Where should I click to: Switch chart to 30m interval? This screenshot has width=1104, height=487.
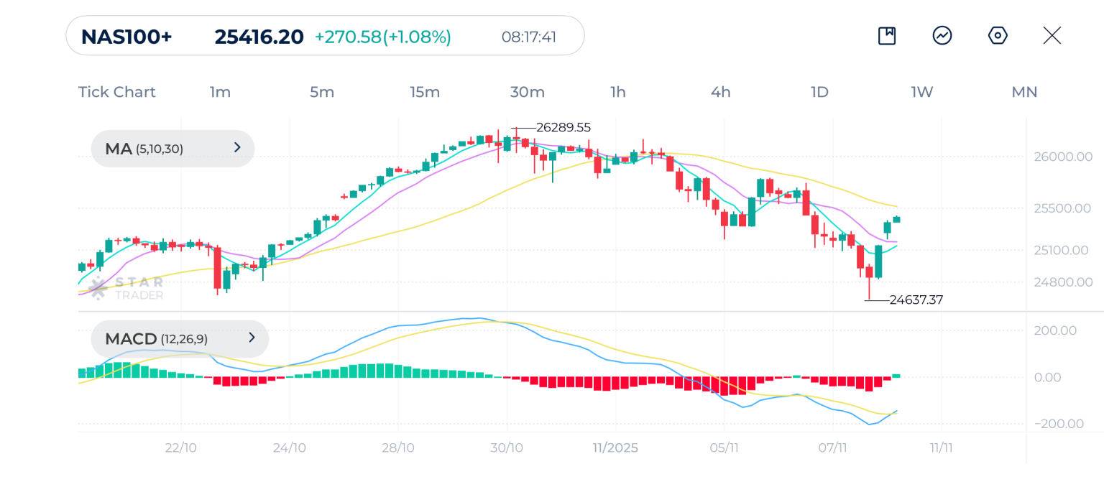(x=527, y=92)
